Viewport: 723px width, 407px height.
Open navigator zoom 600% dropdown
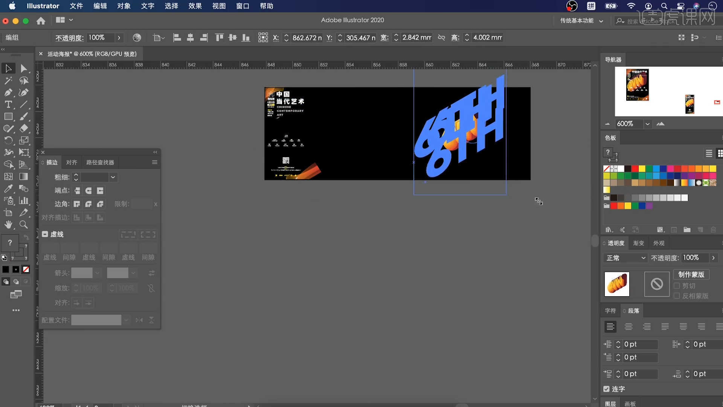tap(647, 124)
